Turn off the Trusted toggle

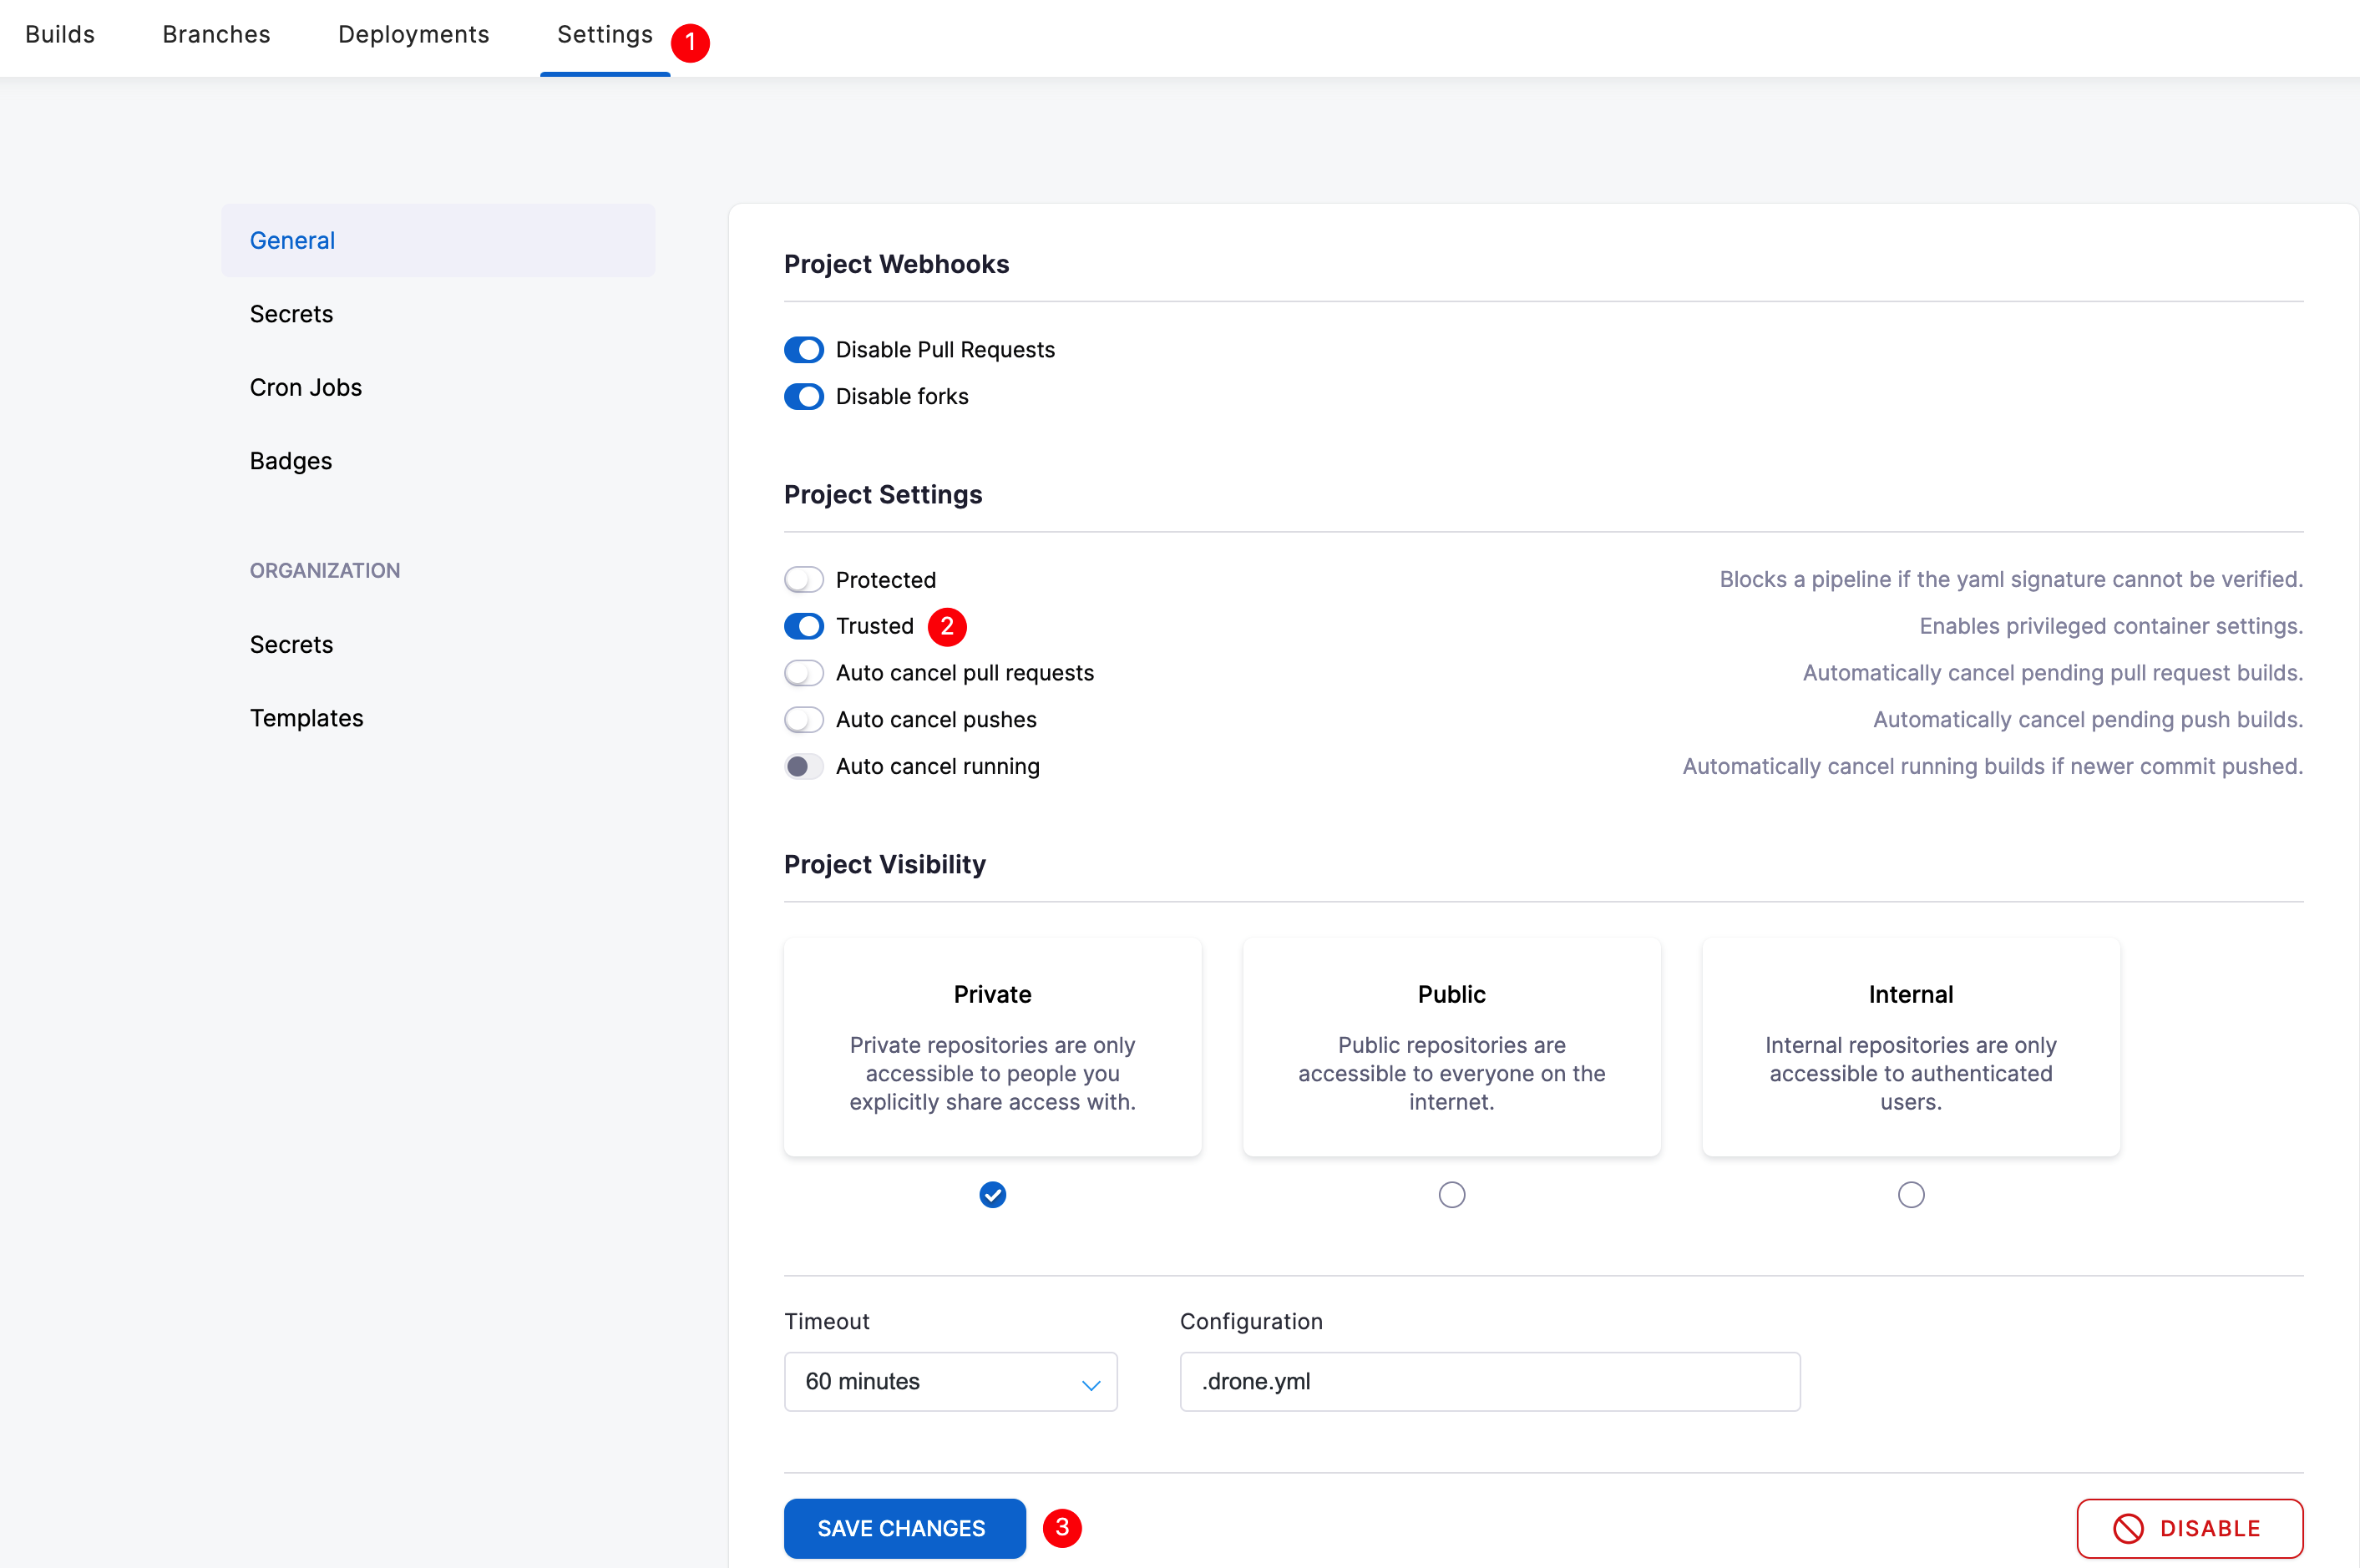click(x=804, y=626)
